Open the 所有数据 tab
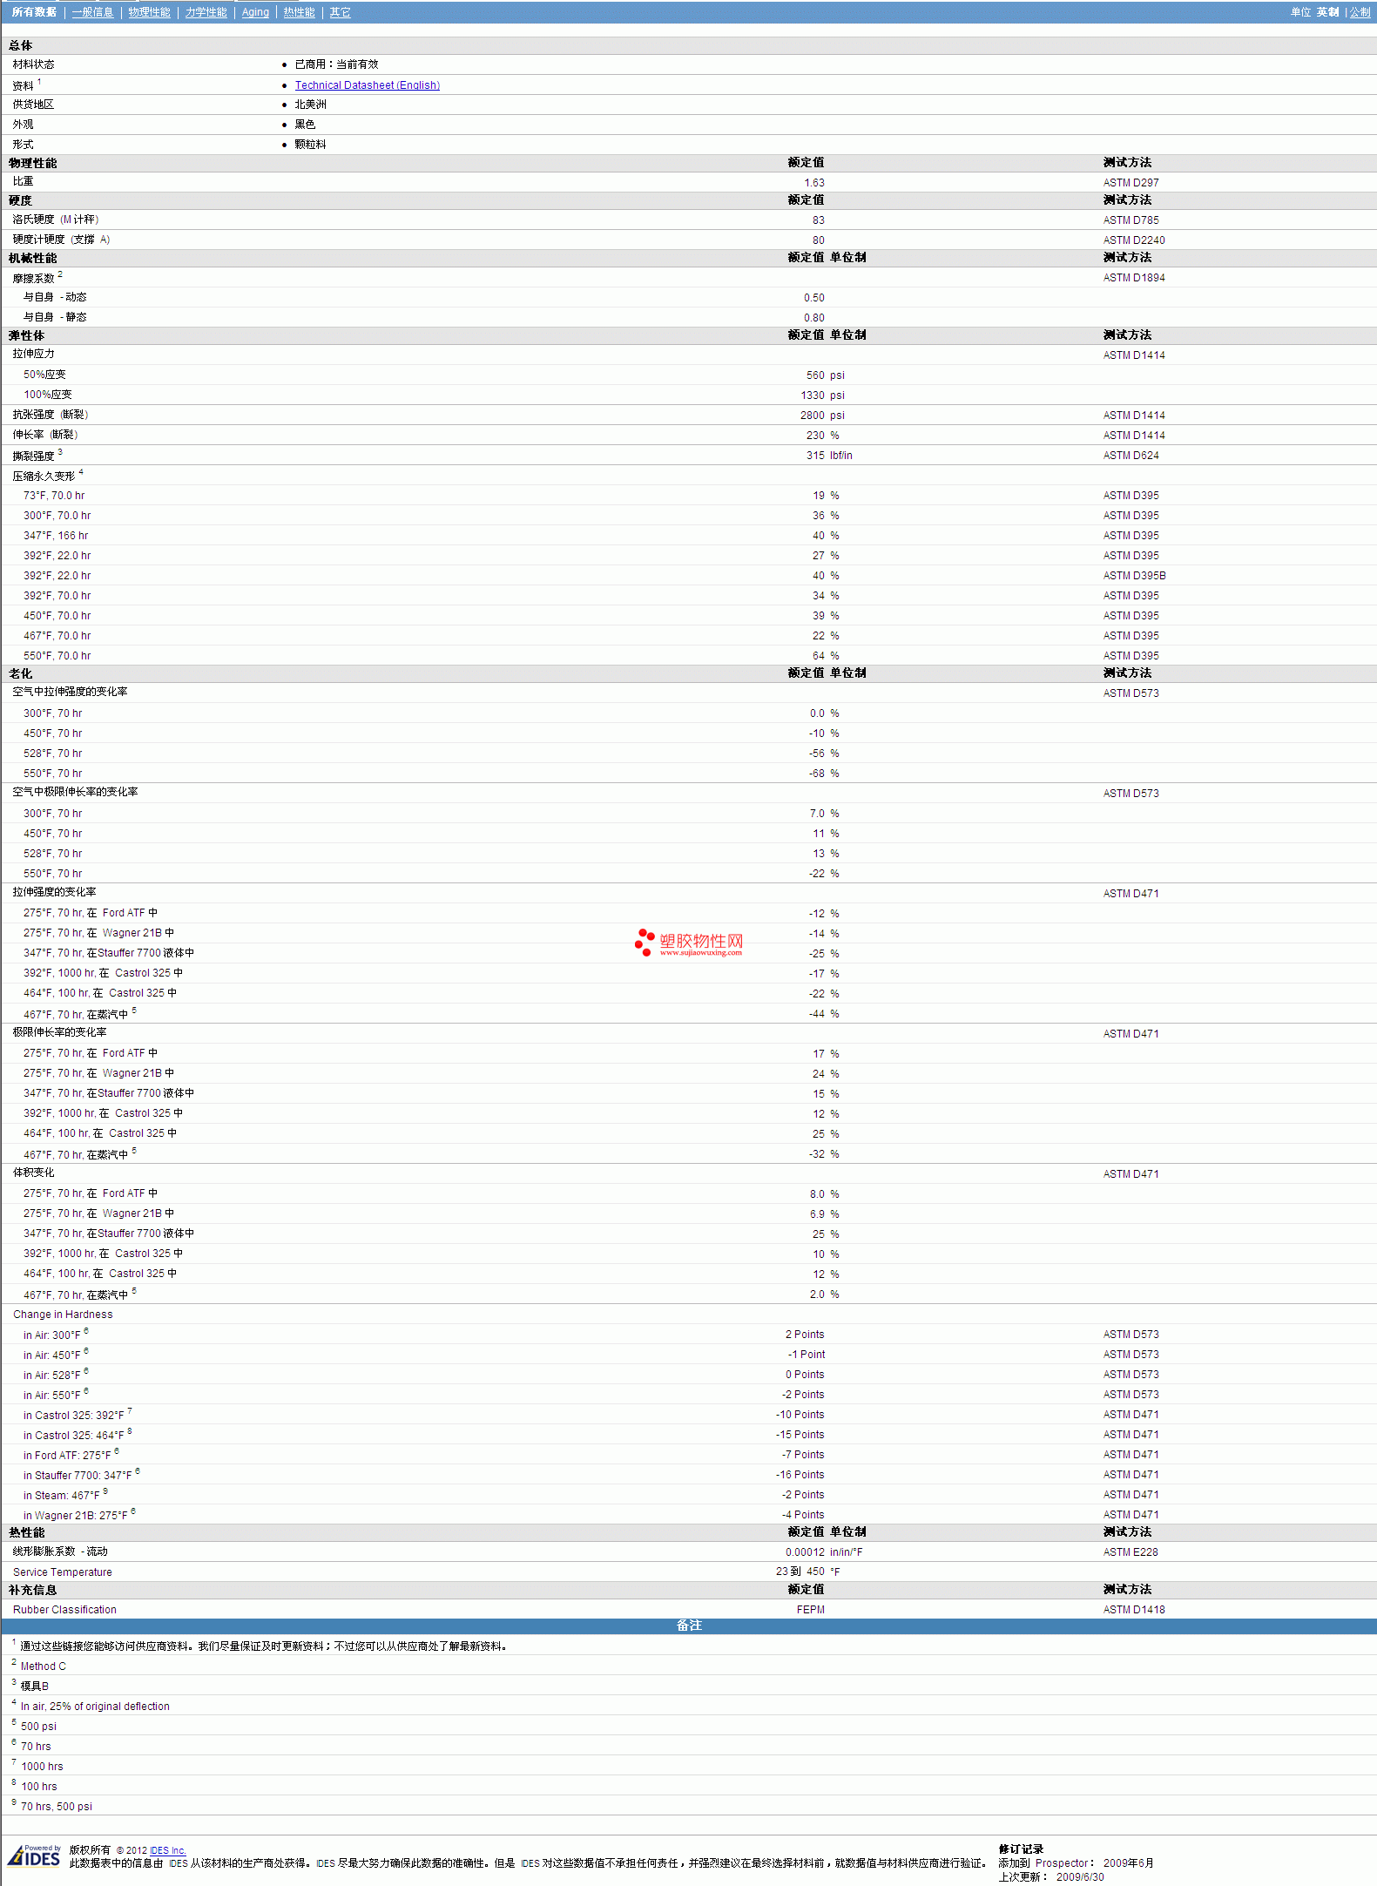Screen dimensions: 1377x1886 [34, 12]
